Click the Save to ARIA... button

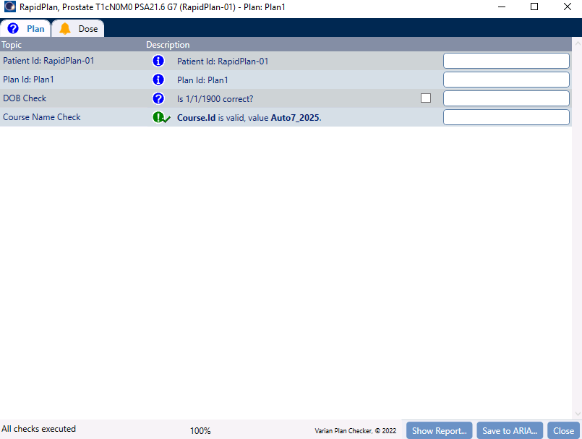pos(510,430)
